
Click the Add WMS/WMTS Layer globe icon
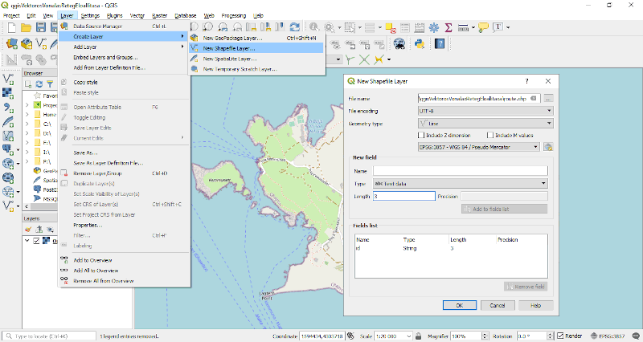pyautogui.click(x=8, y=164)
